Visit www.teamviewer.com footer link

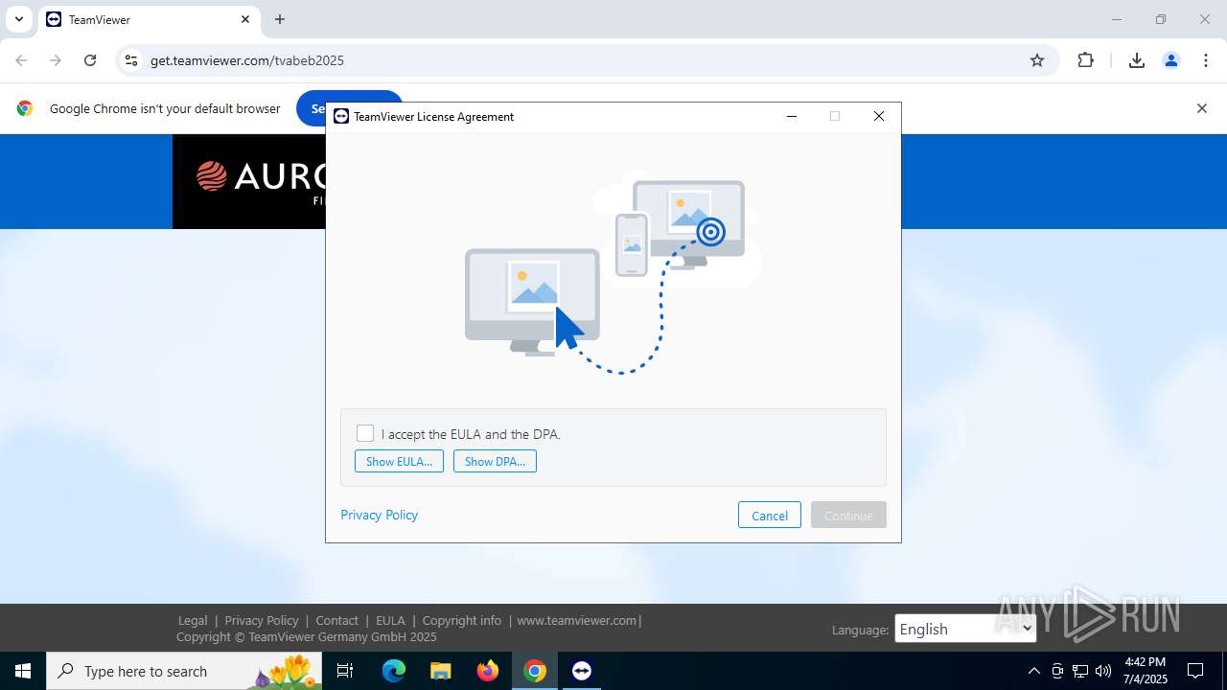[577, 620]
